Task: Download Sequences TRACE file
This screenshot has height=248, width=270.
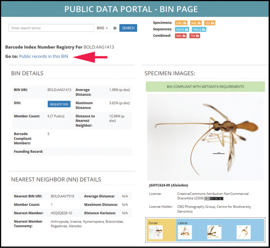Action: 199,29
